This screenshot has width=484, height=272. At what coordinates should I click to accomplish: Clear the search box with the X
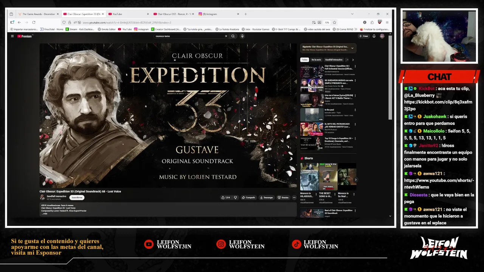[226, 36]
